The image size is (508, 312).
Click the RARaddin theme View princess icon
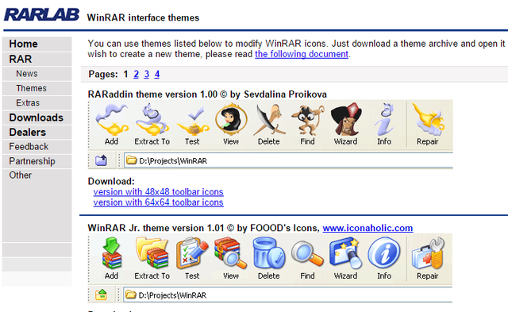[231, 120]
